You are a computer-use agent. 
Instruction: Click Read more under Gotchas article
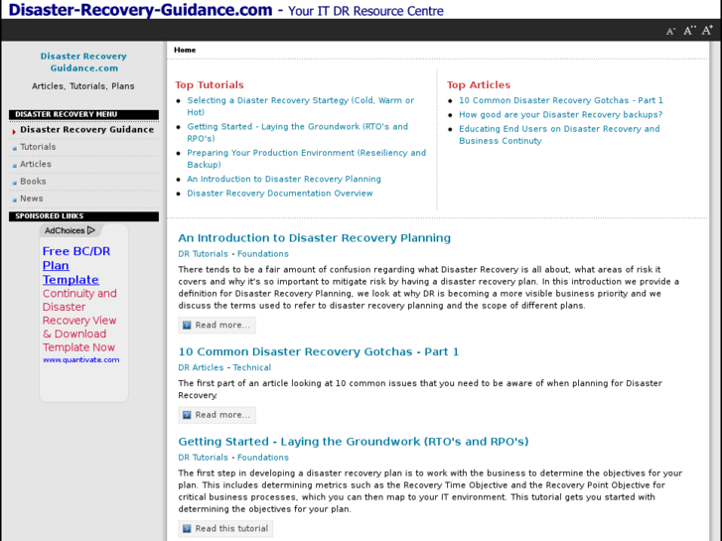click(x=217, y=415)
